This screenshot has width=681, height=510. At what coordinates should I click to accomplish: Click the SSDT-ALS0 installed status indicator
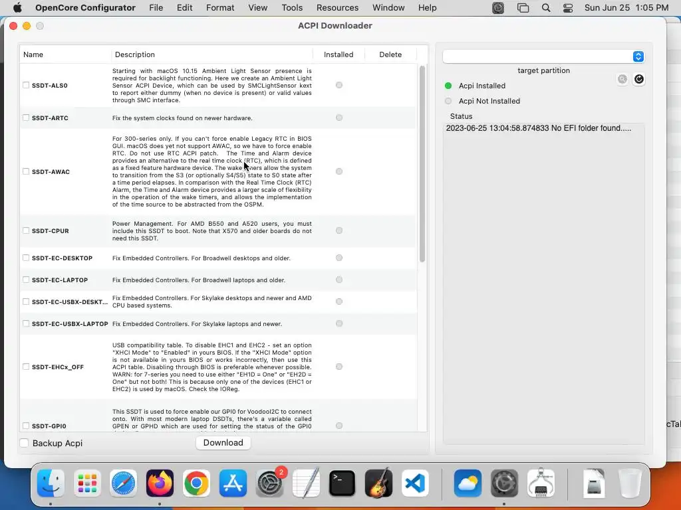[339, 85]
